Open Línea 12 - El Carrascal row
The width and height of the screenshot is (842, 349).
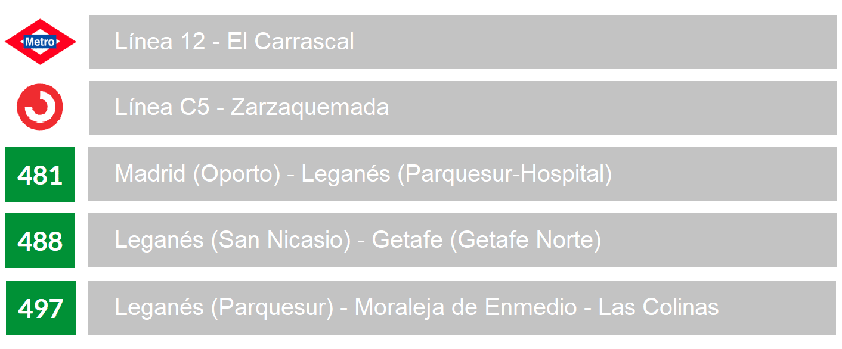462,42
